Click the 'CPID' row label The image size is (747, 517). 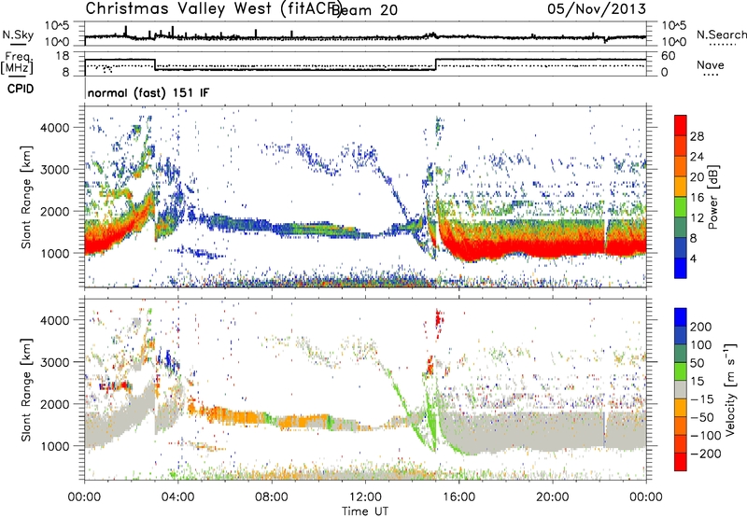tap(21, 89)
